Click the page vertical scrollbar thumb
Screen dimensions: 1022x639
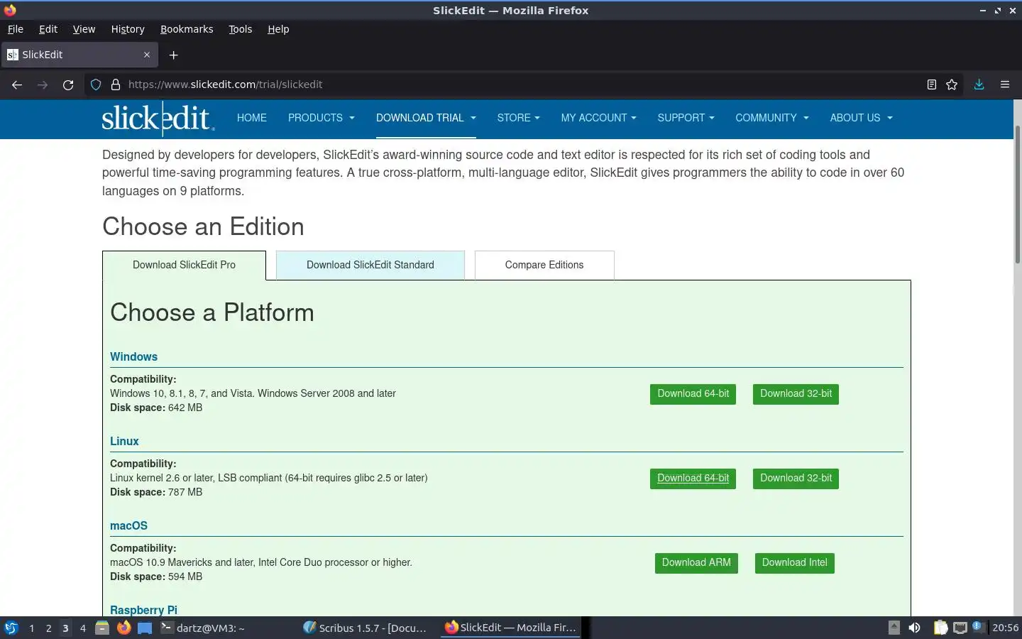(x=1018, y=195)
